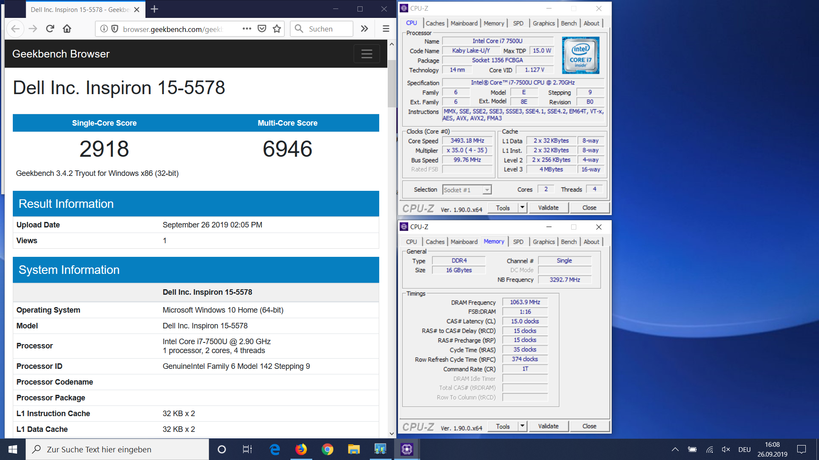Screen dimensions: 819x460
Task: Open Mainboard tab in top CPU-Z window
Action: 464,23
